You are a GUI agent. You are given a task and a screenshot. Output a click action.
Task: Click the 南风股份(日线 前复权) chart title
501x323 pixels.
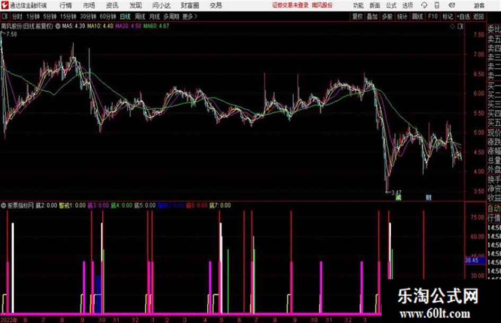tap(27, 26)
